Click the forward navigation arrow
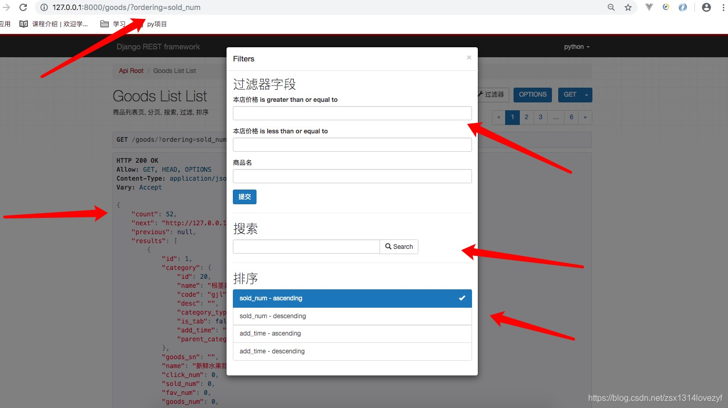The height and width of the screenshot is (408, 728). tap(6, 7)
